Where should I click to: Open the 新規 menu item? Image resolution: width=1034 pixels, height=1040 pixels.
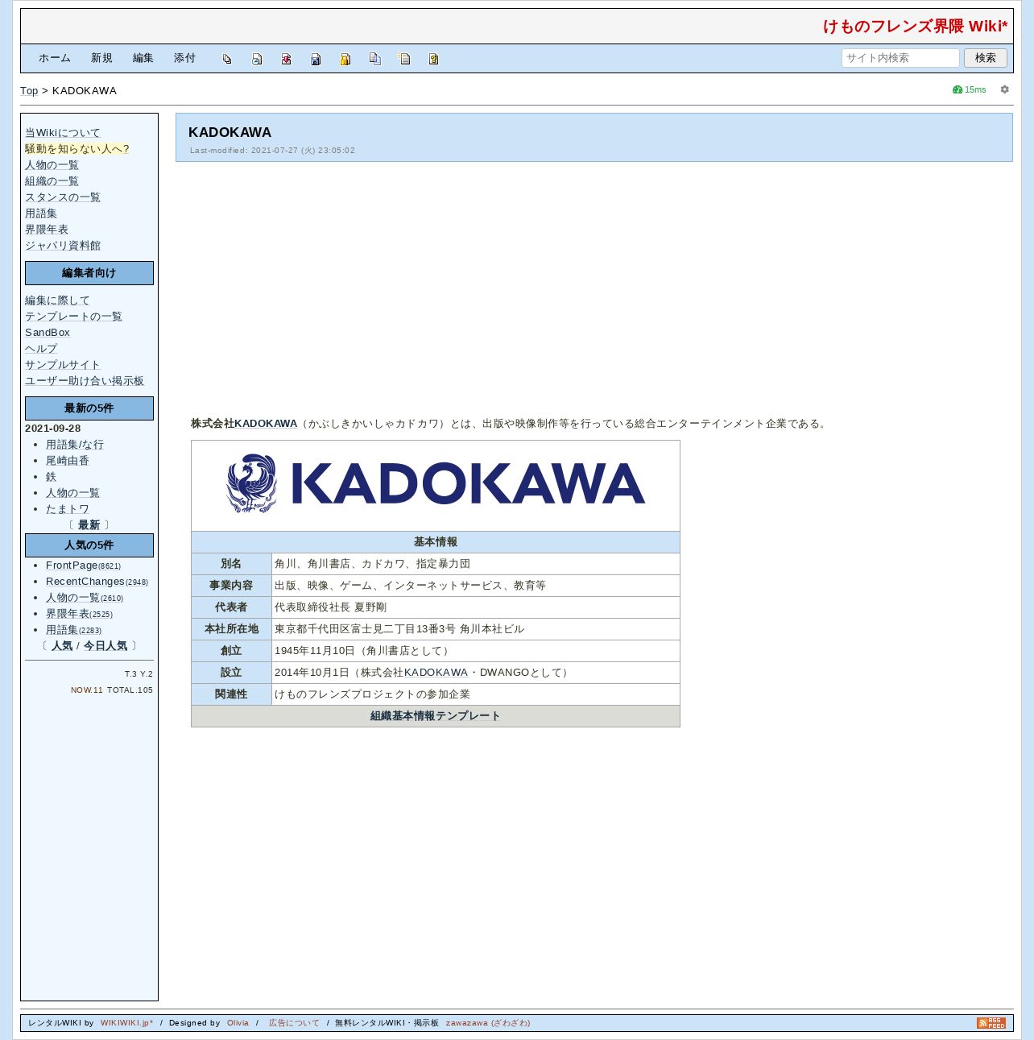tap(101, 58)
